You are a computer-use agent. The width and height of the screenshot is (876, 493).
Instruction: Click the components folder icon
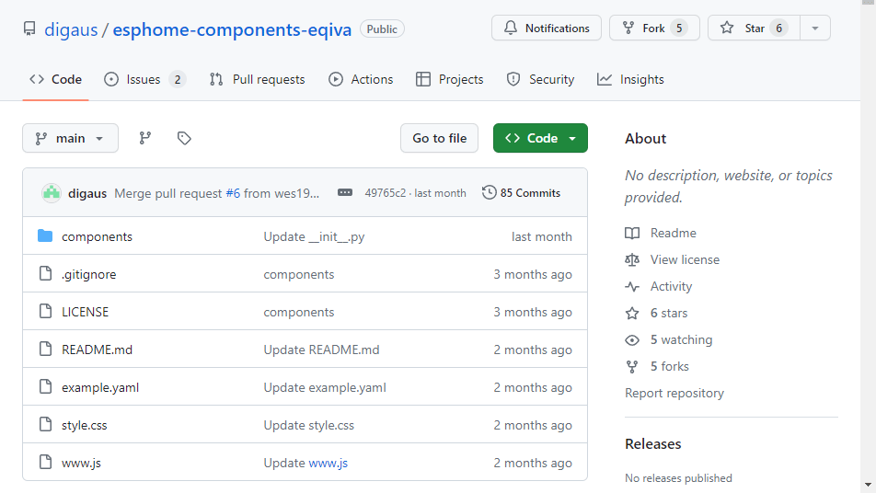45,236
